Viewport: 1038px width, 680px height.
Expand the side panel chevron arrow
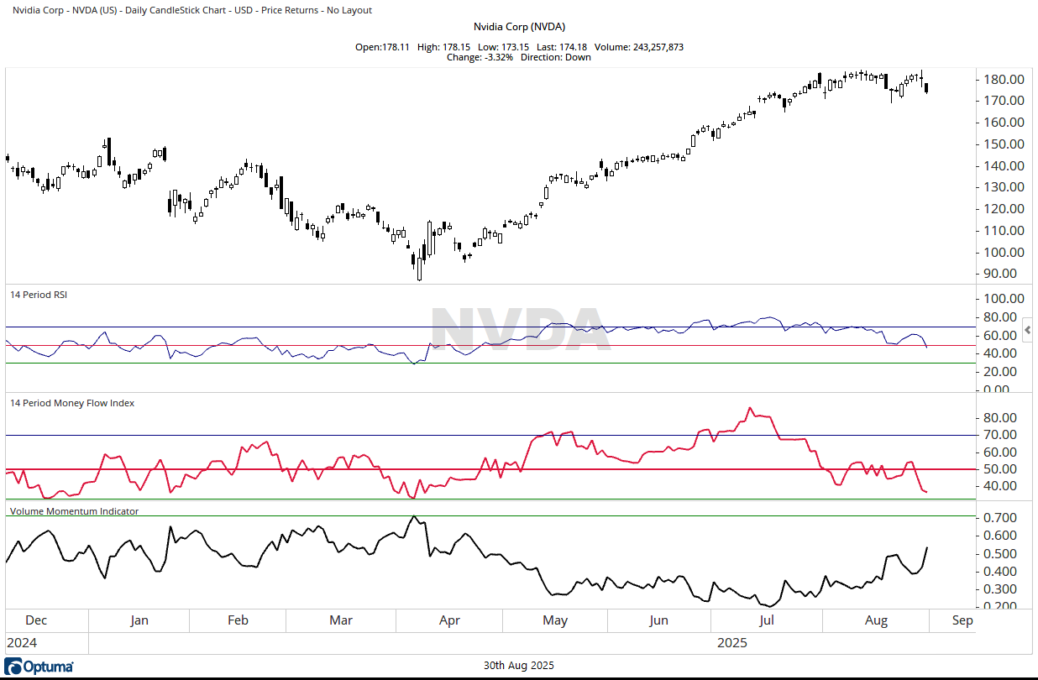1027,330
